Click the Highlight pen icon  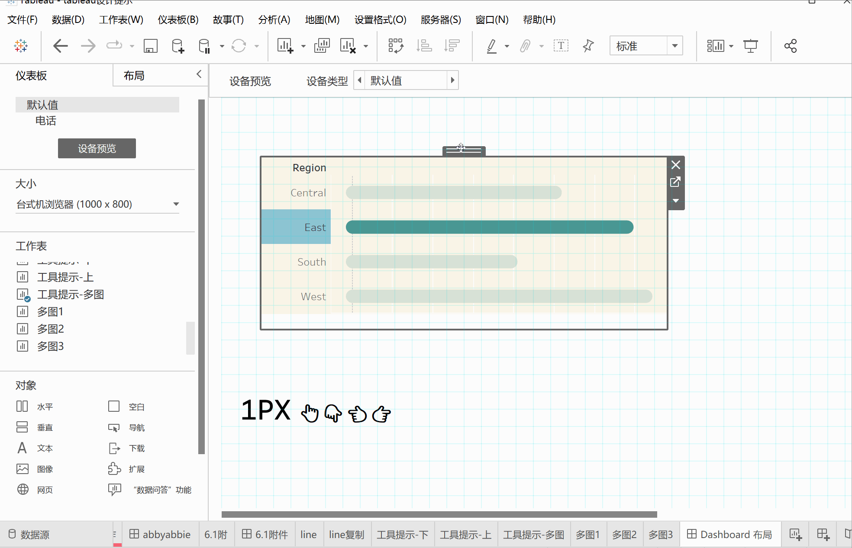[x=491, y=46]
